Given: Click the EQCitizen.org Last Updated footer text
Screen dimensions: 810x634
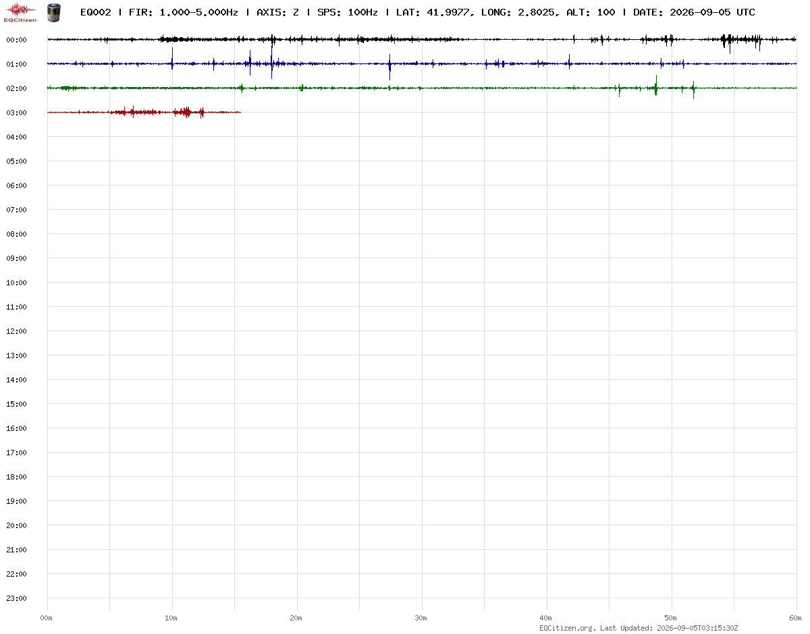Looking at the screenshot, I should [639, 628].
